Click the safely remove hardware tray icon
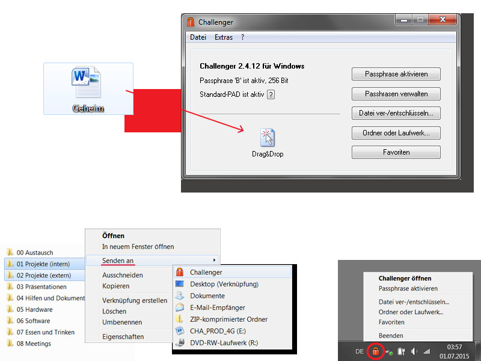This screenshot has height=361, width=481. click(389, 352)
